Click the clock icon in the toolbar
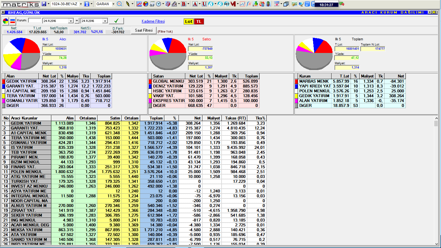 pos(159,4)
